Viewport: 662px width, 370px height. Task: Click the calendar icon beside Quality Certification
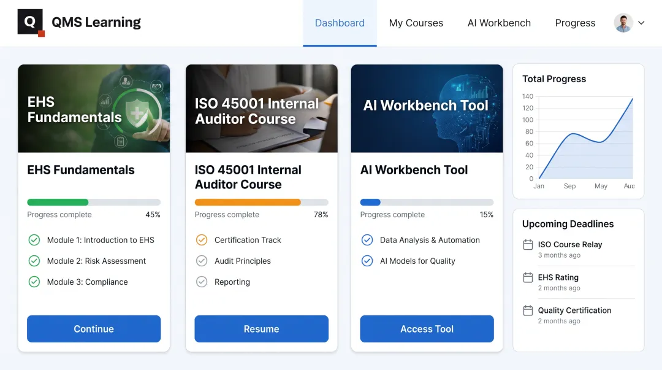tap(528, 310)
